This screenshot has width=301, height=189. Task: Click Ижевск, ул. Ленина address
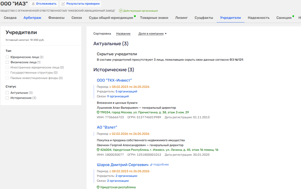point(159,150)
